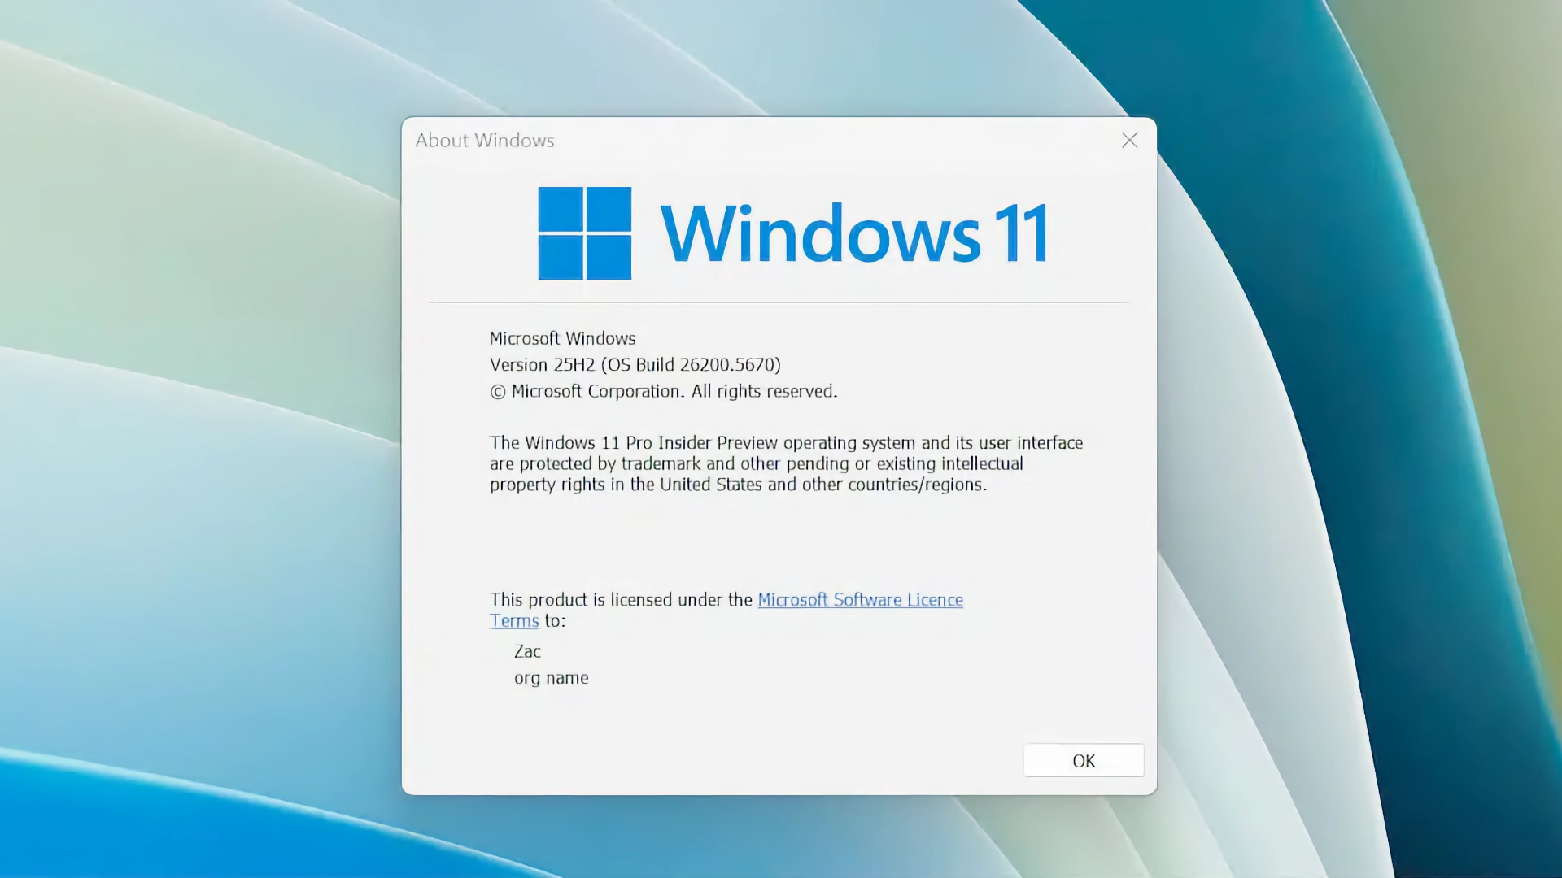This screenshot has width=1562, height=878.
Task: Click the Windows 11 wordmark text
Action: pyautogui.click(x=854, y=234)
